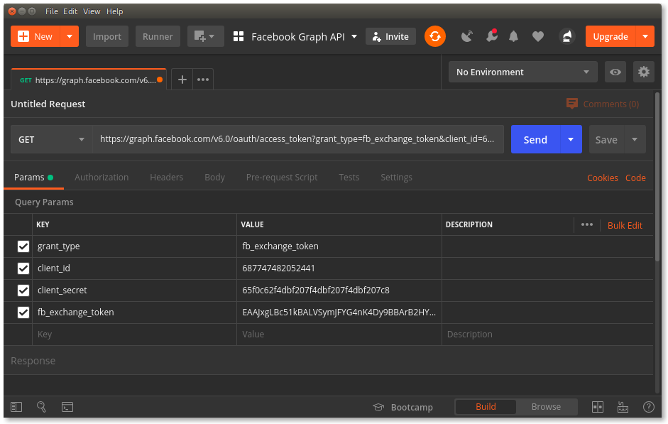Switch to the Tests tab
Viewport: 668px width, 424px height.
[x=349, y=178]
